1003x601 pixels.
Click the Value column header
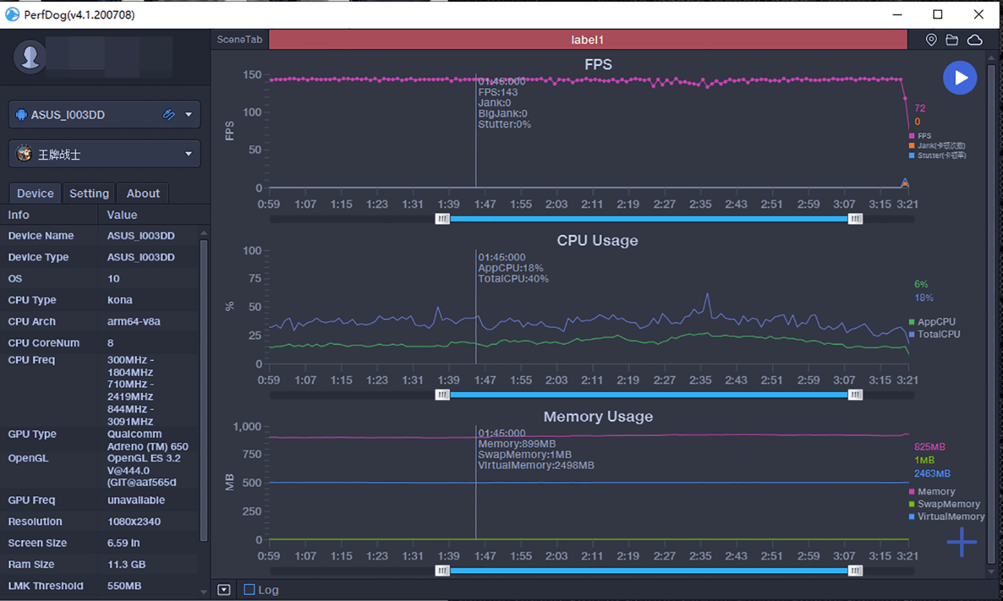coord(154,214)
